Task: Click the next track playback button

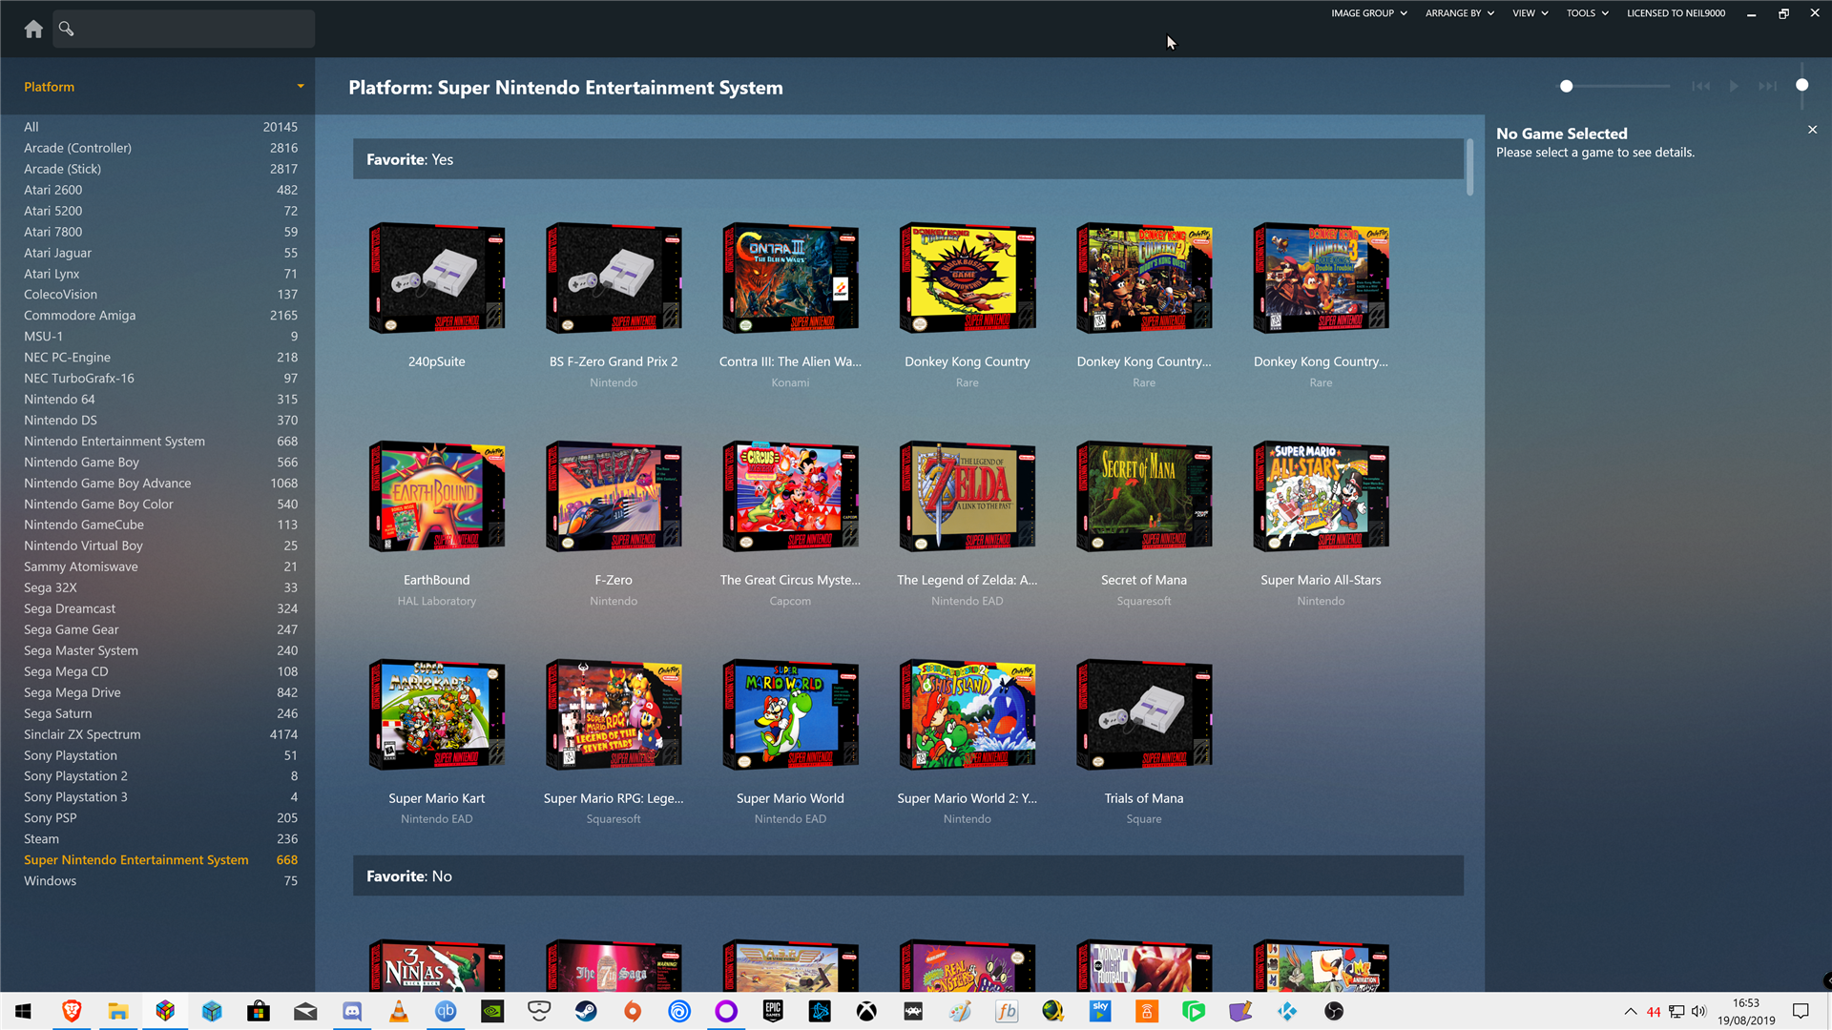Action: [x=1767, y=86]
